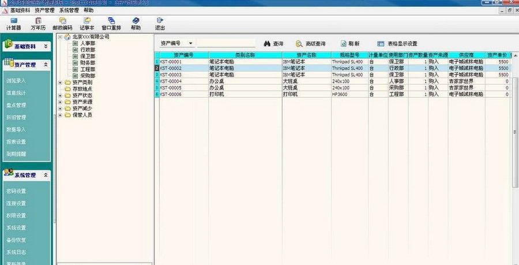Expand the 资产状态 tree folder
This screenshot has height=265, width=519.
[x=60, y=96]
